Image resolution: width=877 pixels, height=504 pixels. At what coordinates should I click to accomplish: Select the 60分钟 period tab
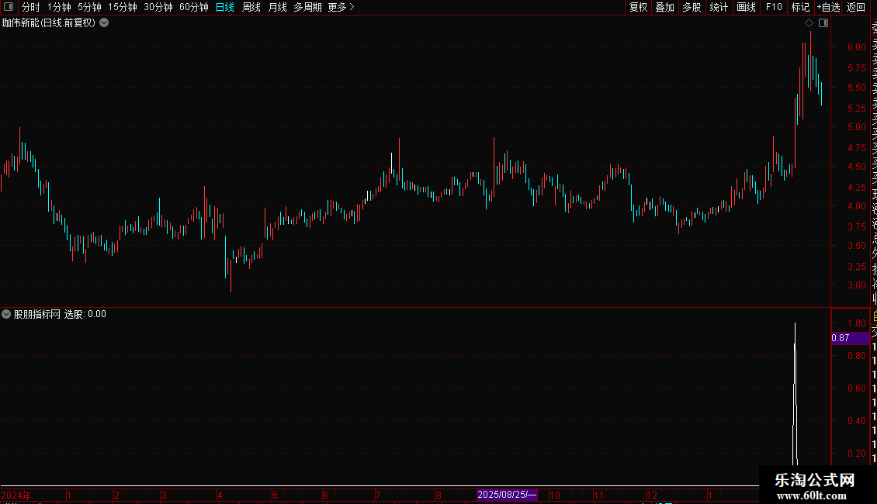tap(194, 7)
